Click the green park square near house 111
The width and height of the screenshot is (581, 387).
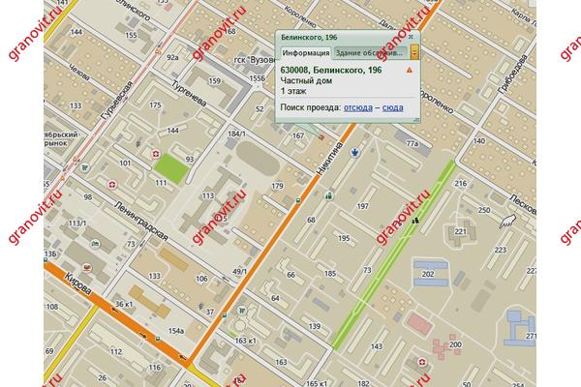(171, 169)
